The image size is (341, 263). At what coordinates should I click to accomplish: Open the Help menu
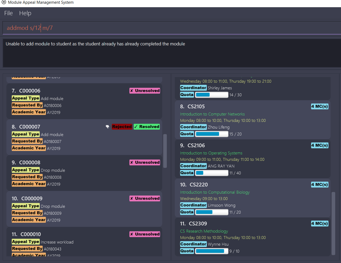coord(25,13)
